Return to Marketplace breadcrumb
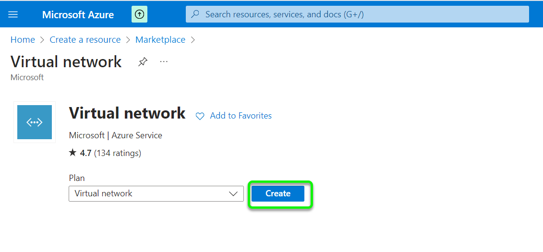 point(160,40)
